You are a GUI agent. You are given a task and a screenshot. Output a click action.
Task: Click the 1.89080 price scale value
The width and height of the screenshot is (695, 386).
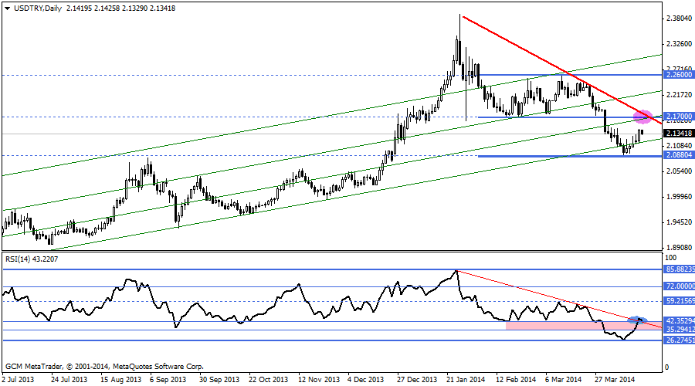pyautogui.click(x=679, y=247)
